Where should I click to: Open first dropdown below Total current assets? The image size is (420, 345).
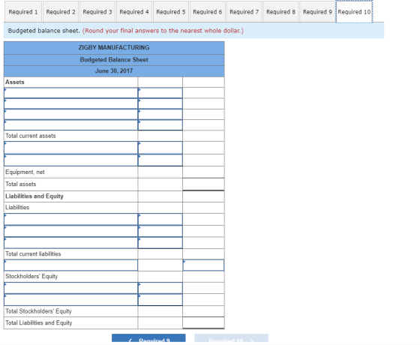pyautogui.click(x=71, y=148)
